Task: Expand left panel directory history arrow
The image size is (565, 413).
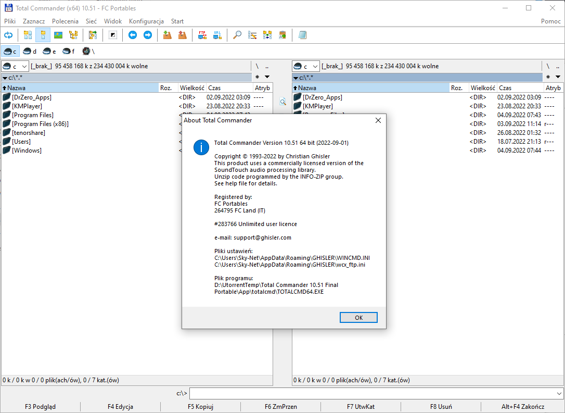Action: click(x=267, y=77)
